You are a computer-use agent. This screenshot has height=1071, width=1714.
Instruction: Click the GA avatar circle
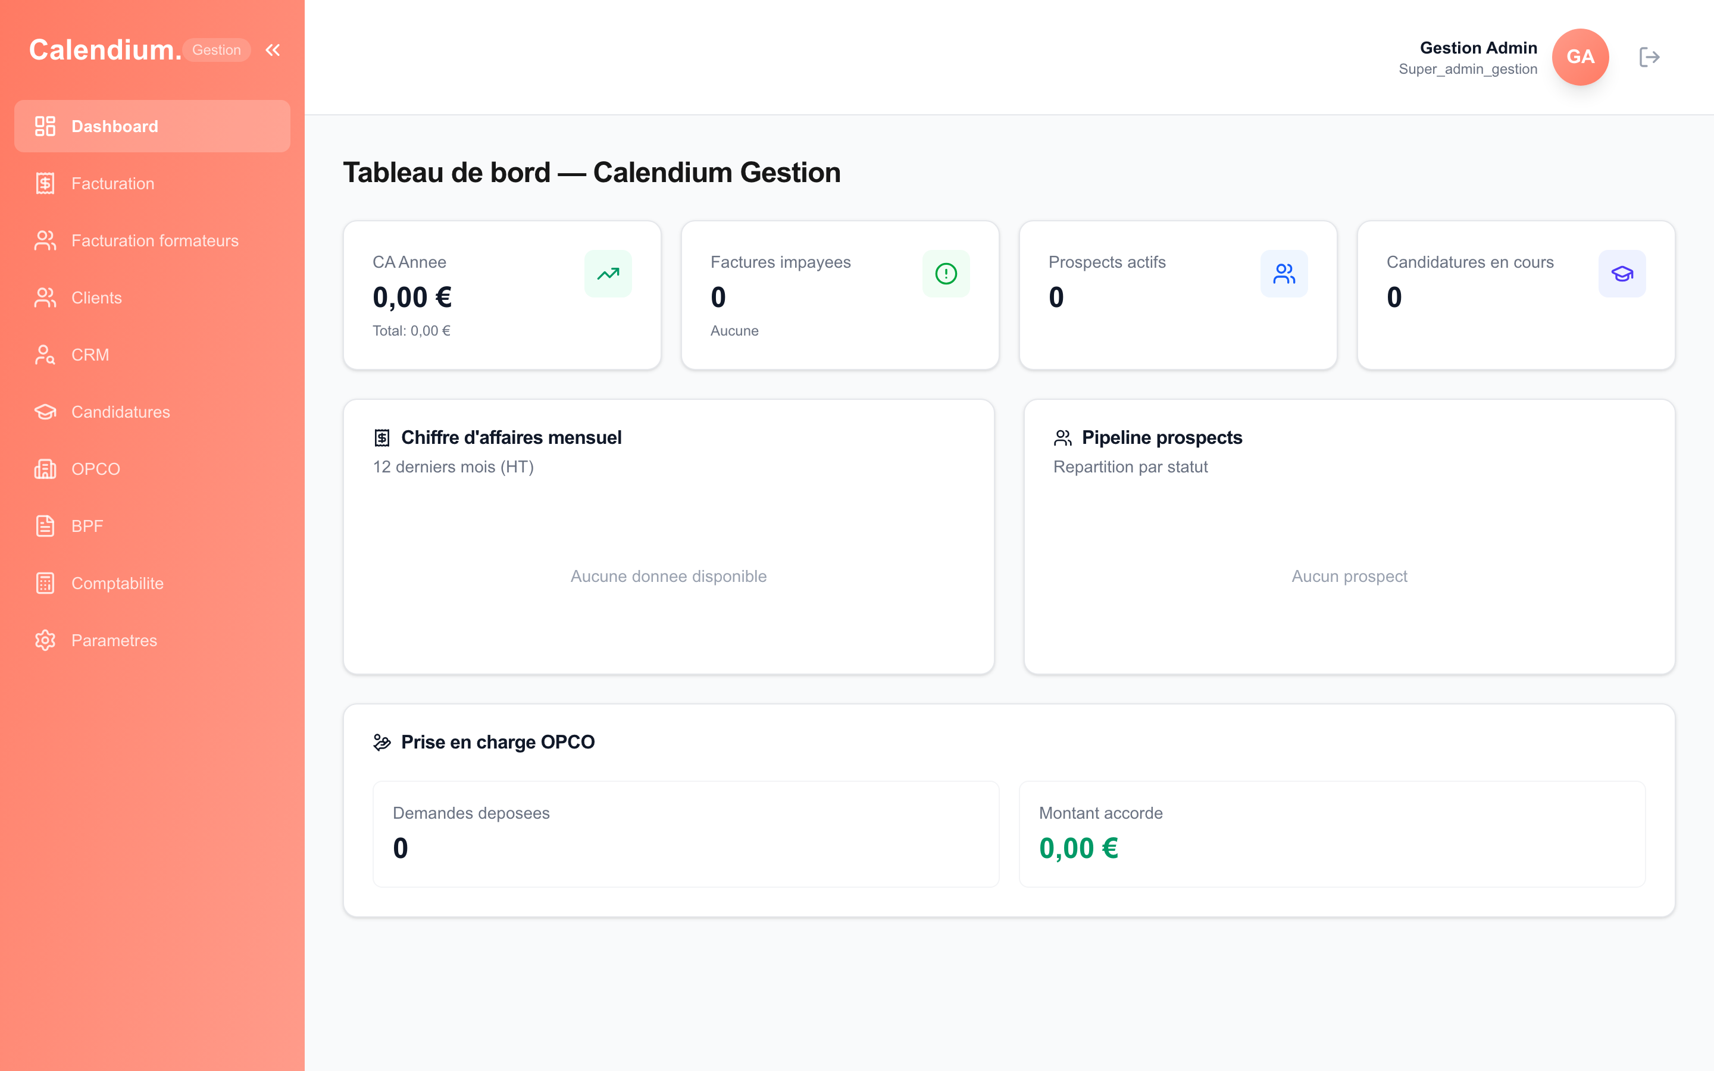[1580, 57]
